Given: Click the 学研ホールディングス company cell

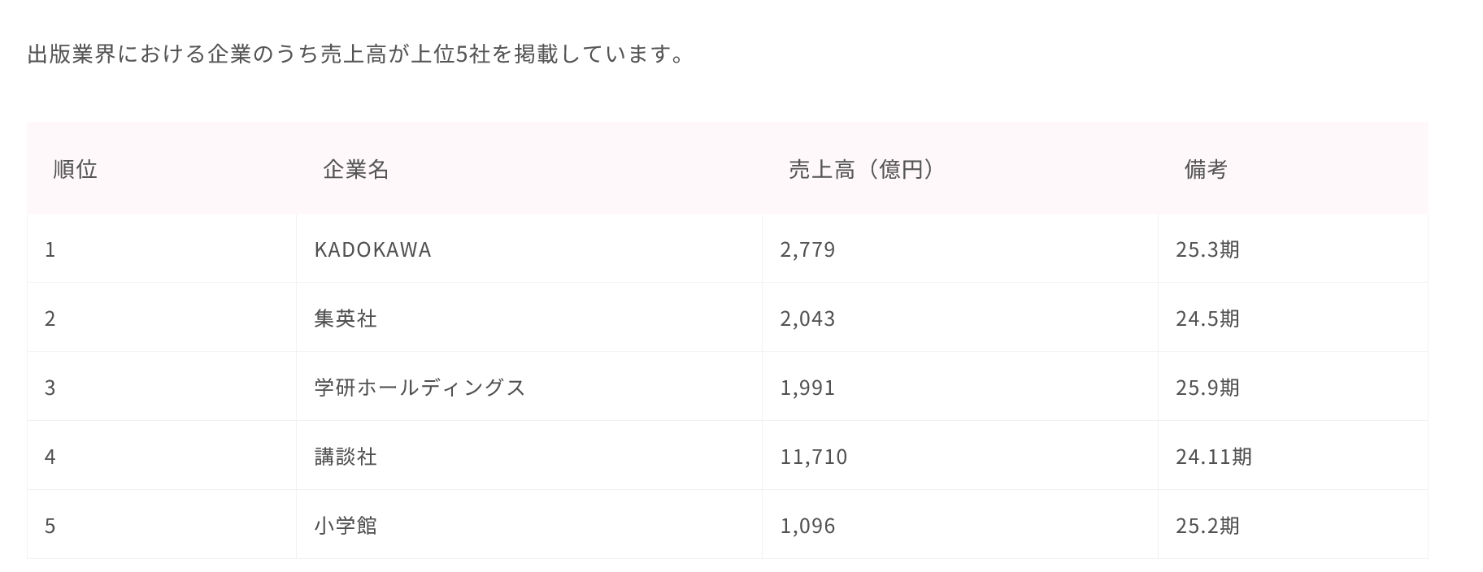Looking at the screenshot, I should pos(420,388).
